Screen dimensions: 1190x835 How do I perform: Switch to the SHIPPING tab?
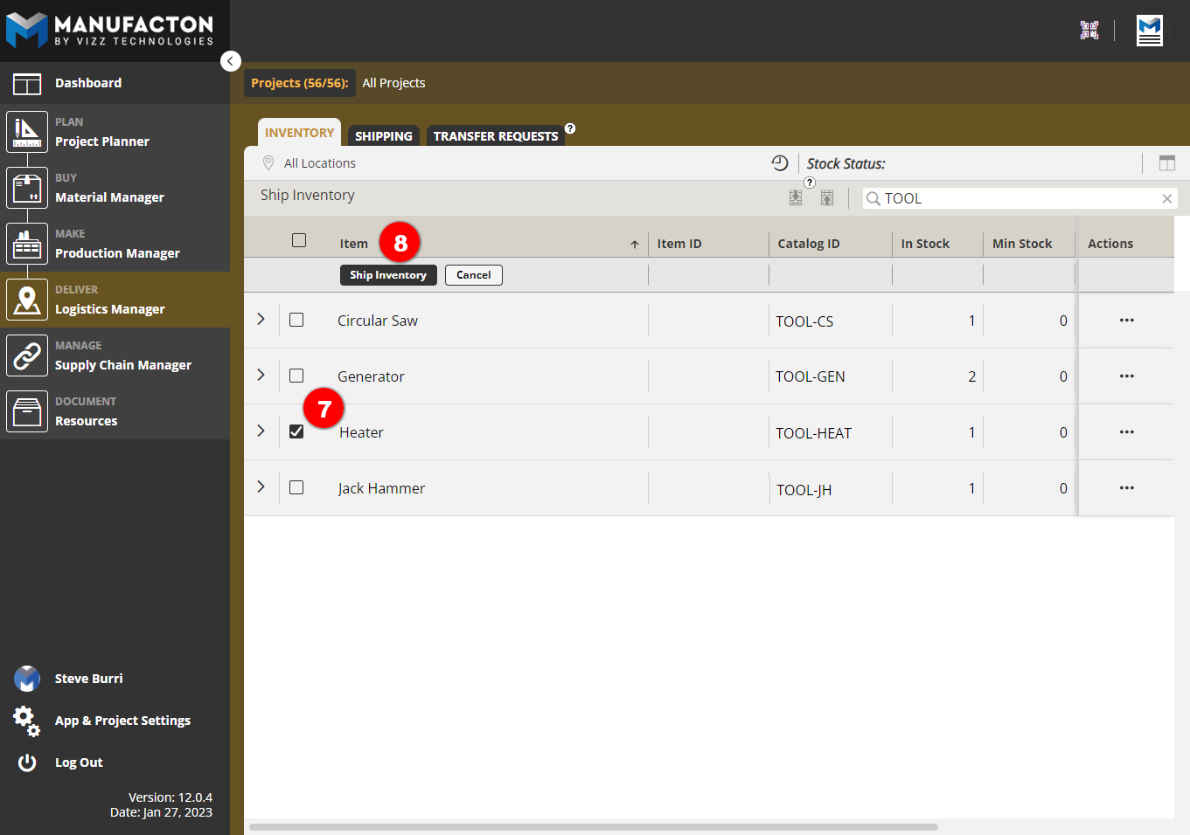(x=383, y=136)
